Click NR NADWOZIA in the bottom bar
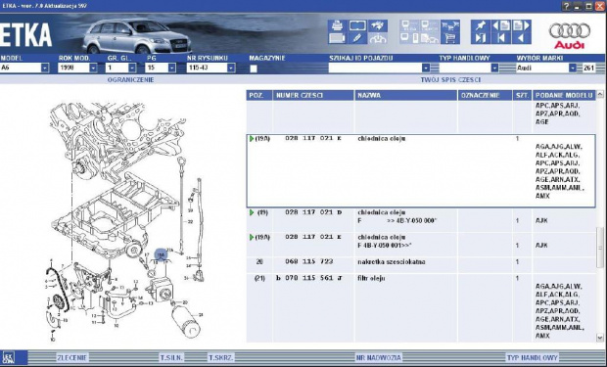Viewport: 607px width, 367px height. point(379,357)
